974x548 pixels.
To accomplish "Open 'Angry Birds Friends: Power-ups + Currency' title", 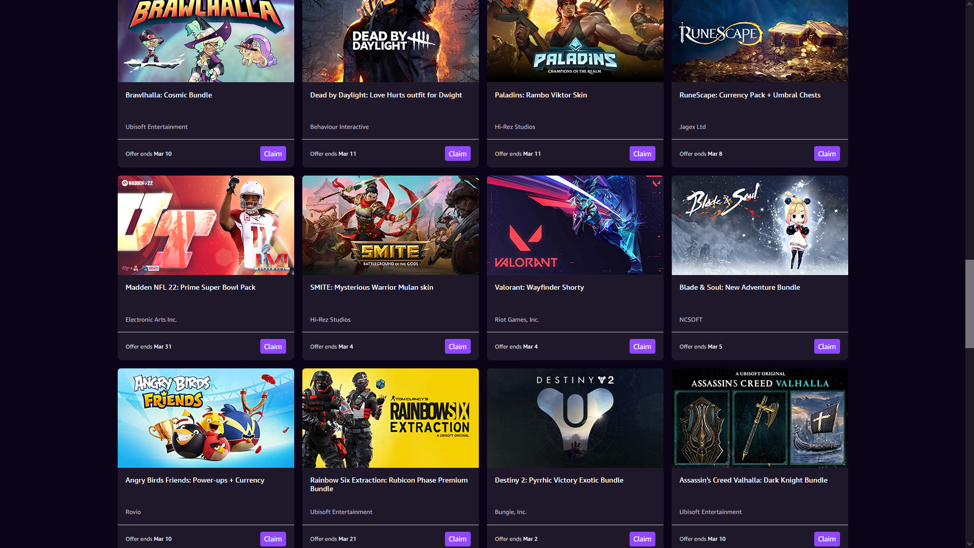I will pyautogui.click(x=195, y=480).
